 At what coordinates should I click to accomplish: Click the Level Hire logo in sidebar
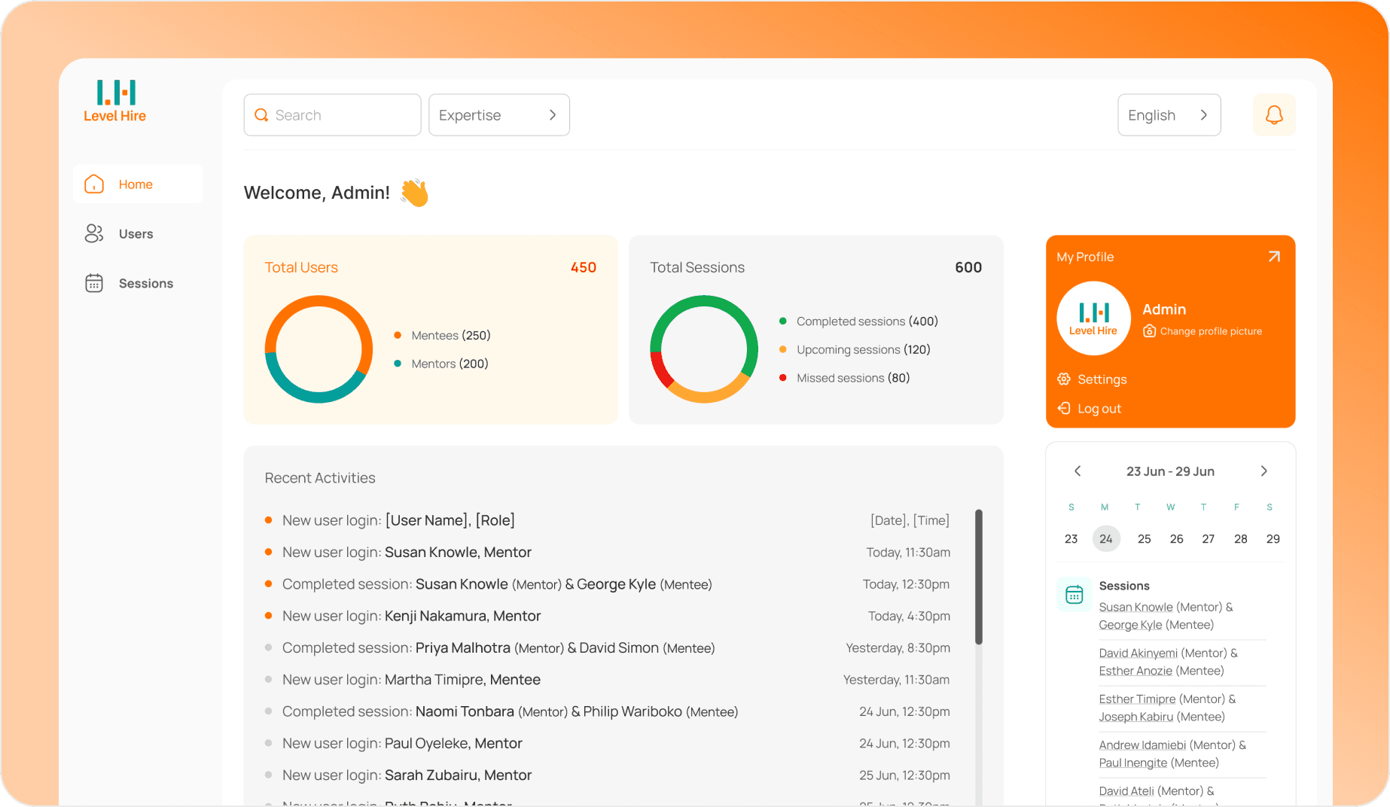(x=115, y=102)
